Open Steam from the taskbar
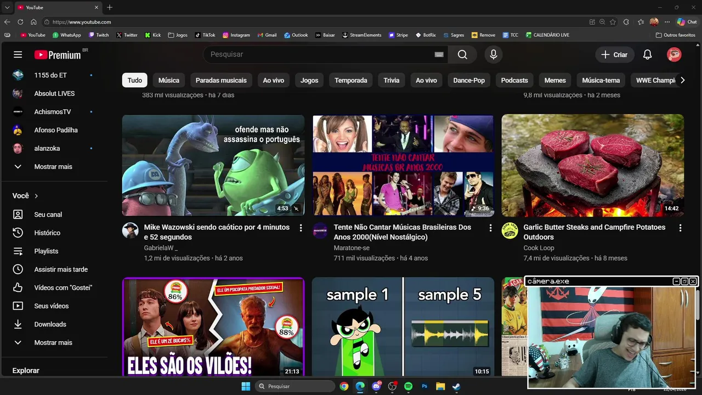Screen dimensions: 702x395 [456, 386]
